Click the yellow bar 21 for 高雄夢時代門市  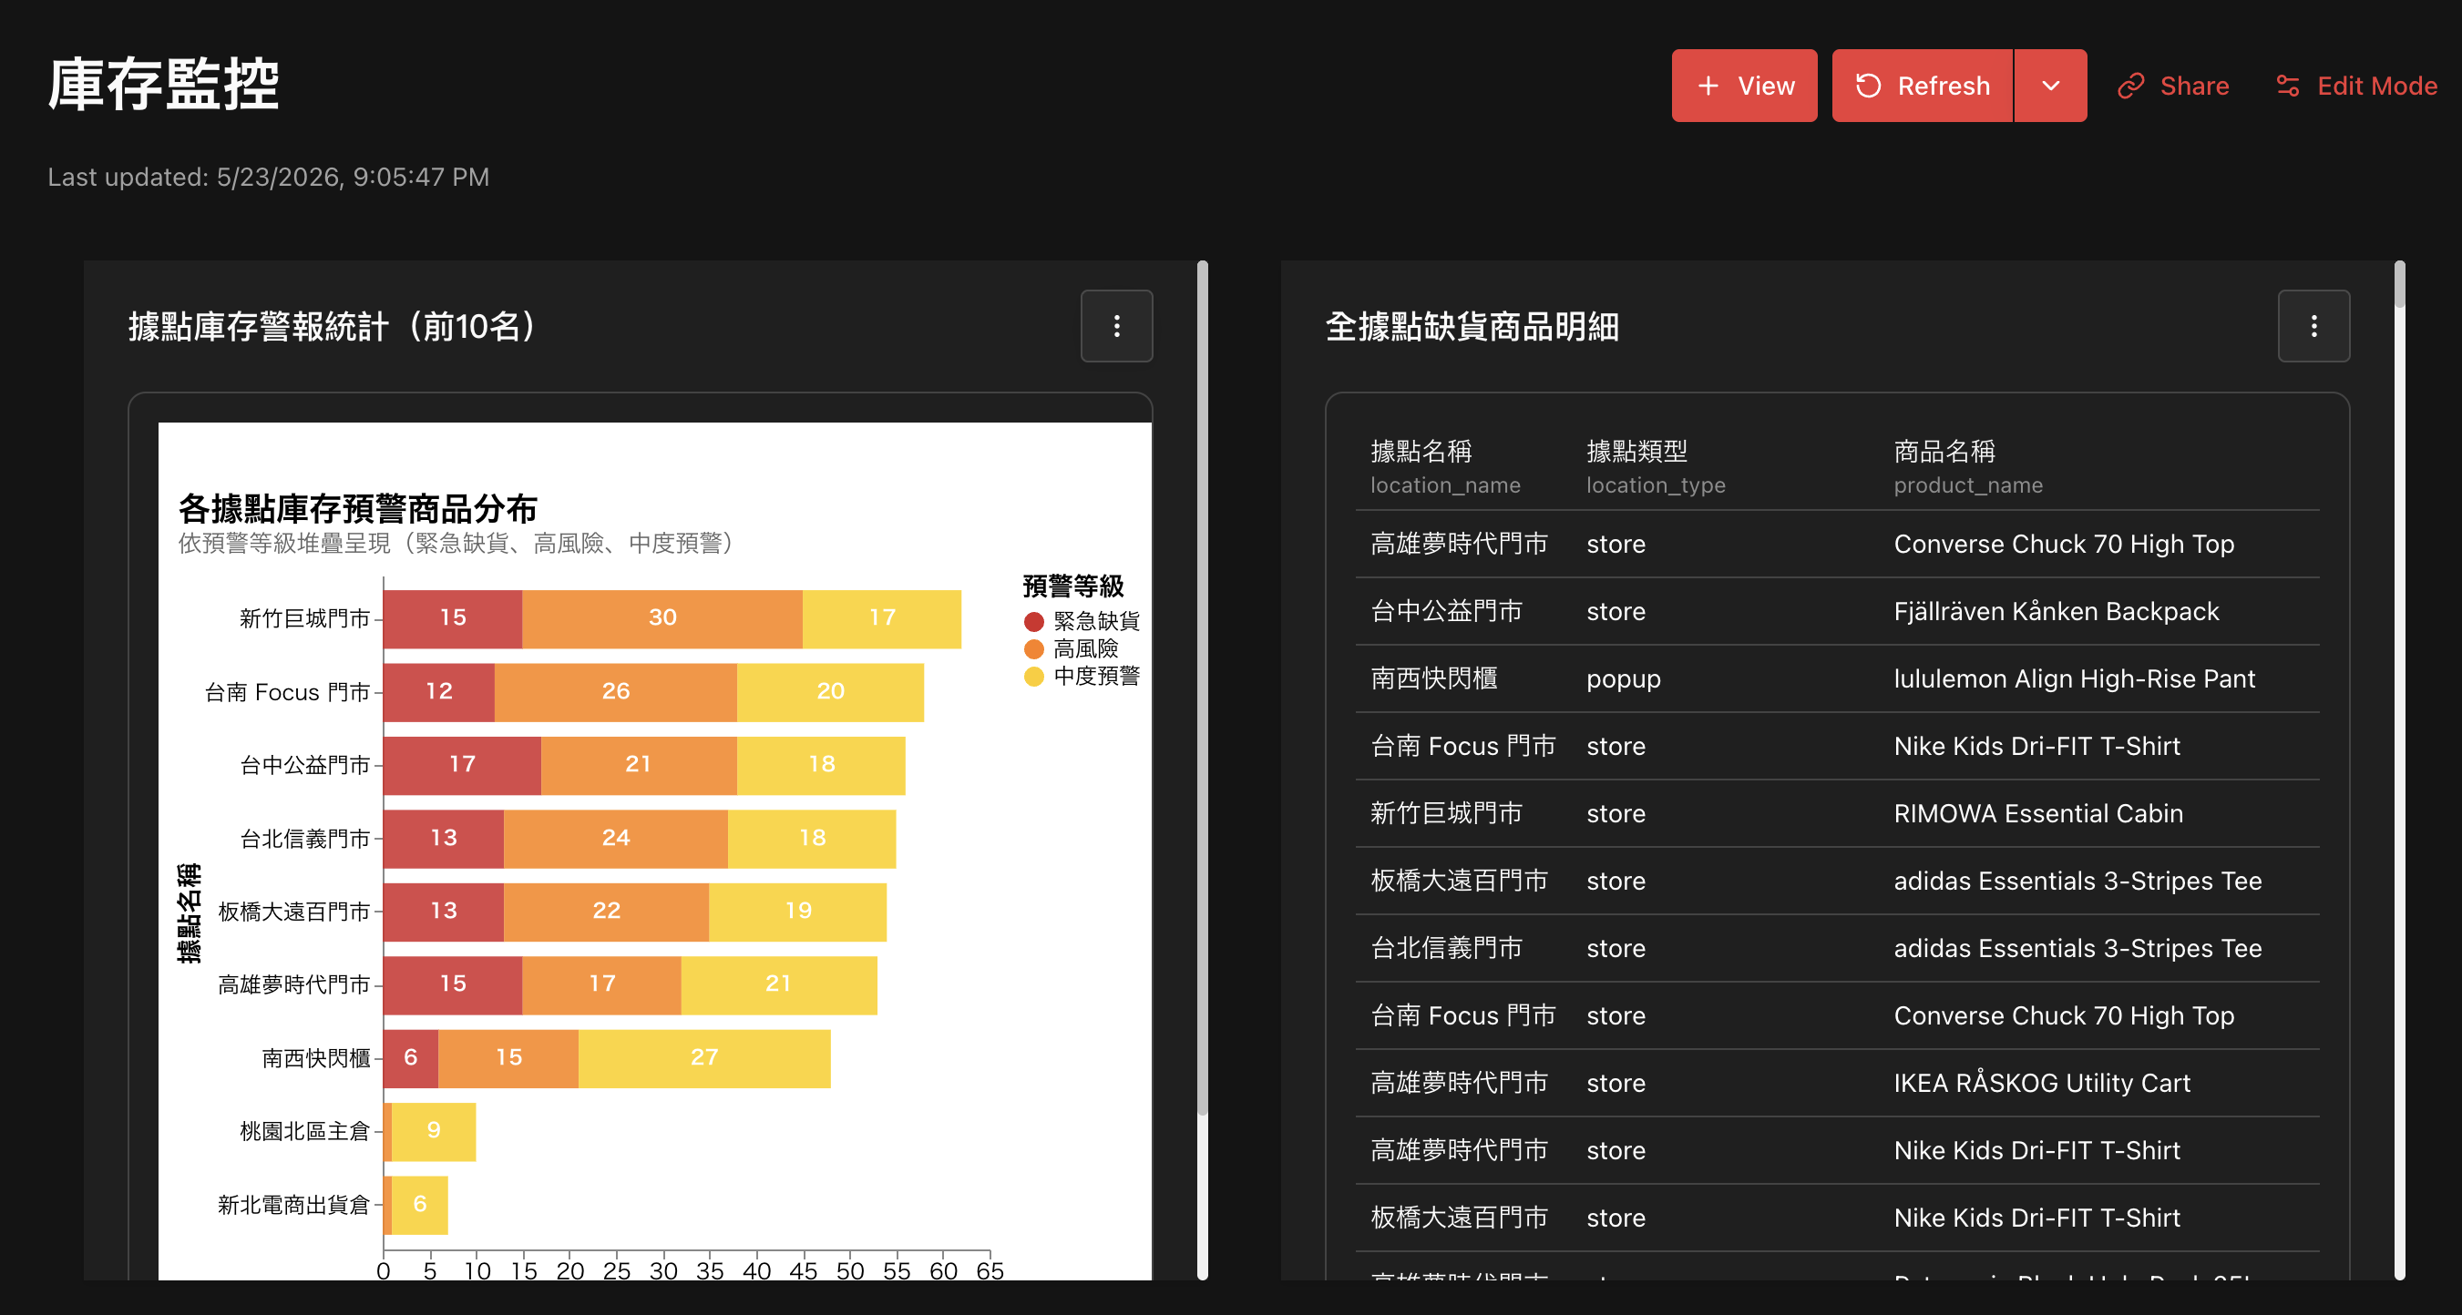coord(779,984)
